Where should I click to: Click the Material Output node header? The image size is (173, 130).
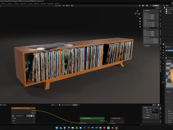pyautogui.click(x=117, y=118)
